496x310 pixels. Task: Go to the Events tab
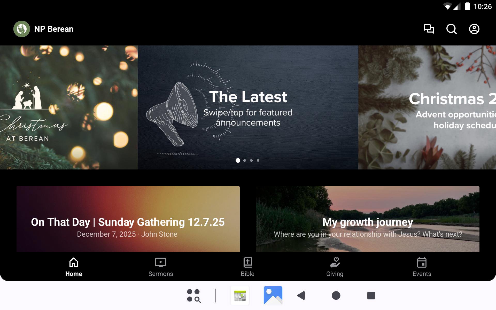point(422,267)
